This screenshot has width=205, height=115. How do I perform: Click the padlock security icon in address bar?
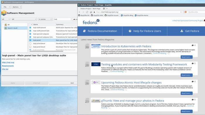point(94,12)
